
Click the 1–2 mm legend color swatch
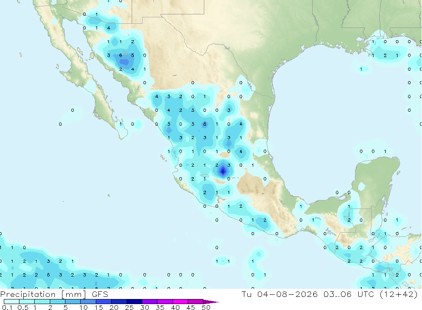pyautogui.click(x=42, y=302)
